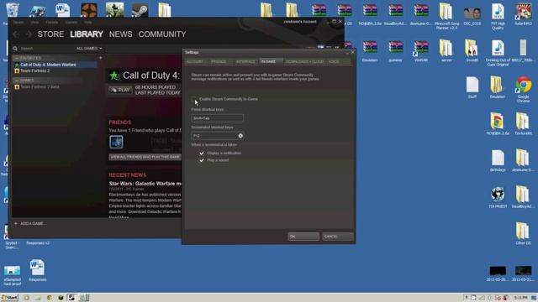Screen dimensions: 538x302
Task: Open Steam LIBRARY section
Action: [x=87, y=34]
